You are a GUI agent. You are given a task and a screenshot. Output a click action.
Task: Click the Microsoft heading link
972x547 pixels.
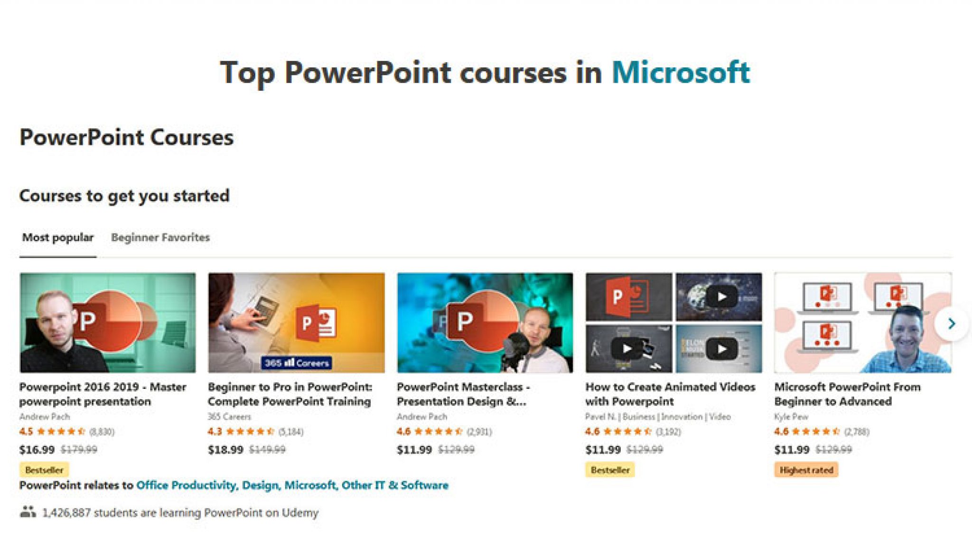pyautogui.click(x=681, y=73)
